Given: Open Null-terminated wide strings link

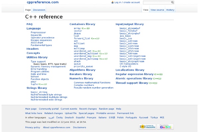Looking at the screenshot, I should [x=46, y=100].
